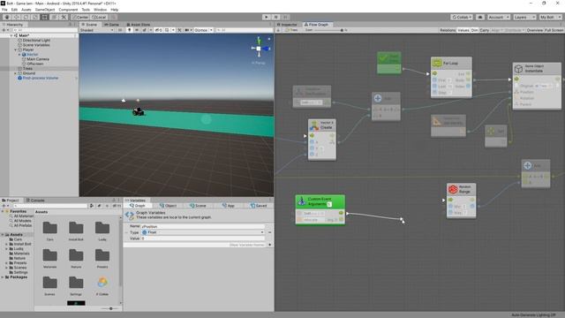Open the Gizmos dropdown
This screenshot has width=565, height=318.
coord(203,30)
